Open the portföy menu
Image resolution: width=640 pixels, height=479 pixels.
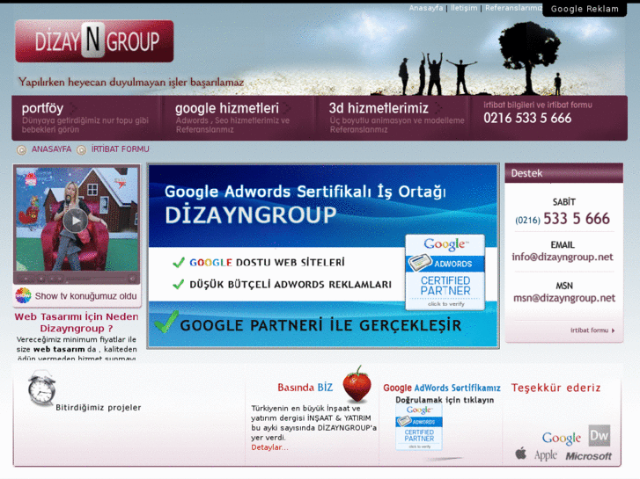click(42, 108)
